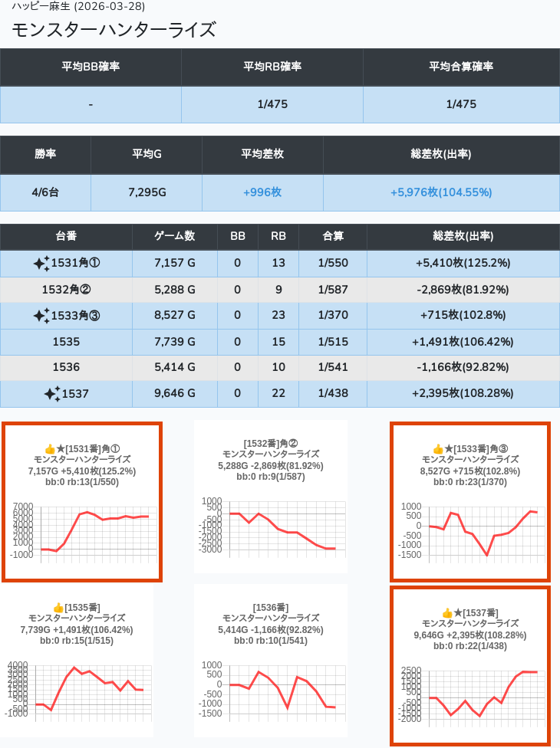Click the 合算 column header
Image resolution: width=560 pixels, height=748 pixels.
[x=333, y=237]
